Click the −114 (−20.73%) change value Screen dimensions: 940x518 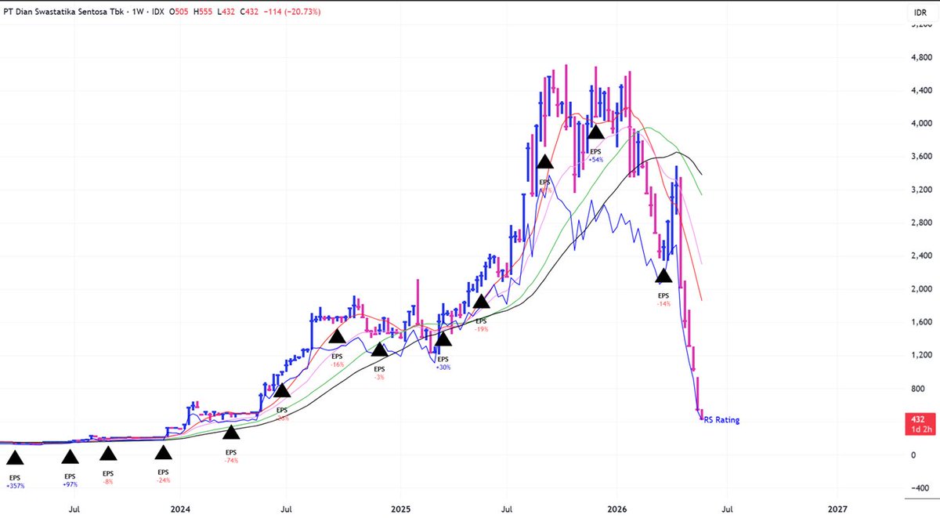pos(292,13)
